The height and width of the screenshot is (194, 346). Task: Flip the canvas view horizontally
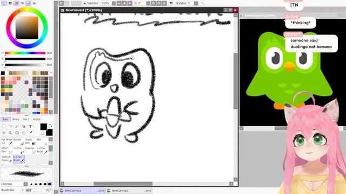pos(171,3)
